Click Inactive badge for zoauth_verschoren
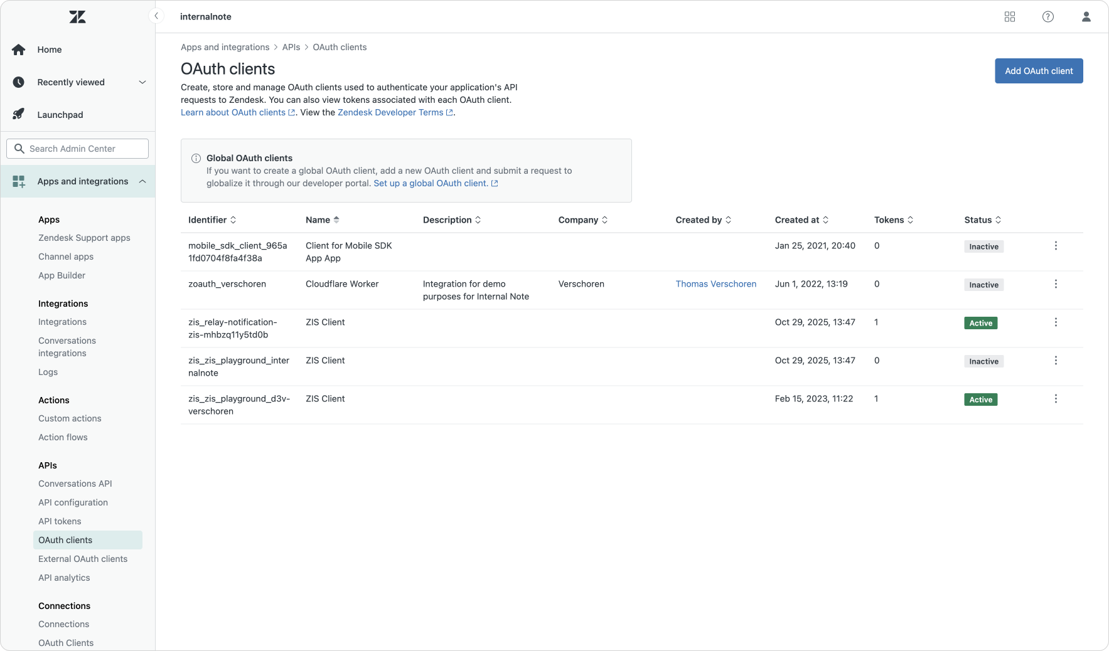Viewport: 1109px width, 651px height. (983, 285)
